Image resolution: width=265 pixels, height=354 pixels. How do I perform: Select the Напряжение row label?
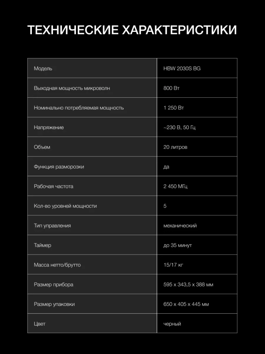49,127
